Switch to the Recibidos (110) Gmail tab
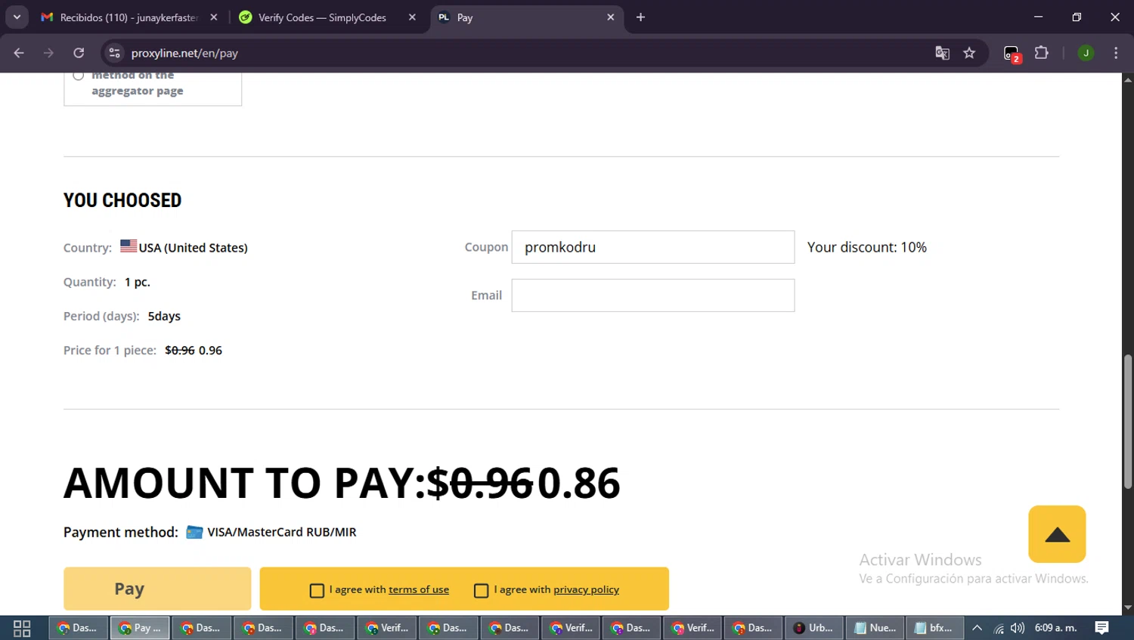Screen dimensions: 1134x640 tap(129, 17)
